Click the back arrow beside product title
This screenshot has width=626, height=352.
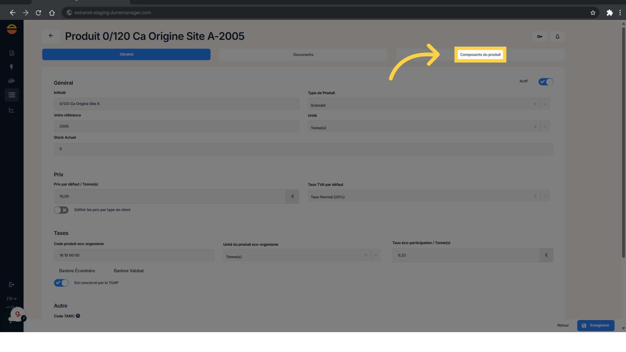pyautogui.click(x=51, y=36)
